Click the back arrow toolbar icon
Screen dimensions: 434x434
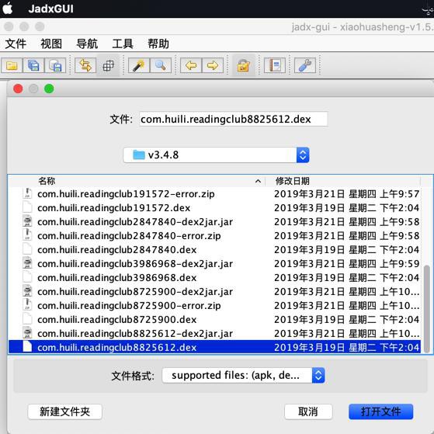pos(191,65)
